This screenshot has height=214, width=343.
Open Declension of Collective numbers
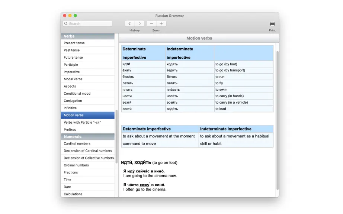pos(88,158)
